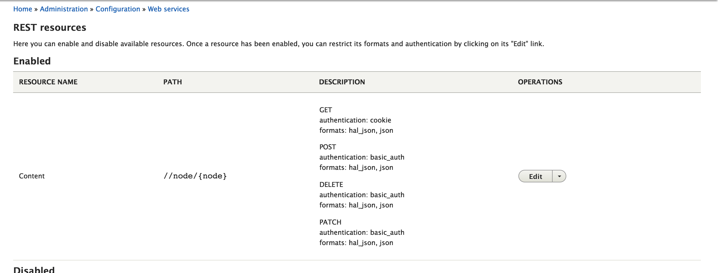
Task: Open the Home breadcrumb link
Action: (x=23, y=9)
